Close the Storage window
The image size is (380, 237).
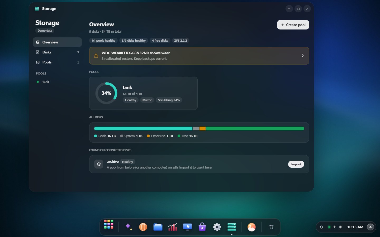(307, 9)
